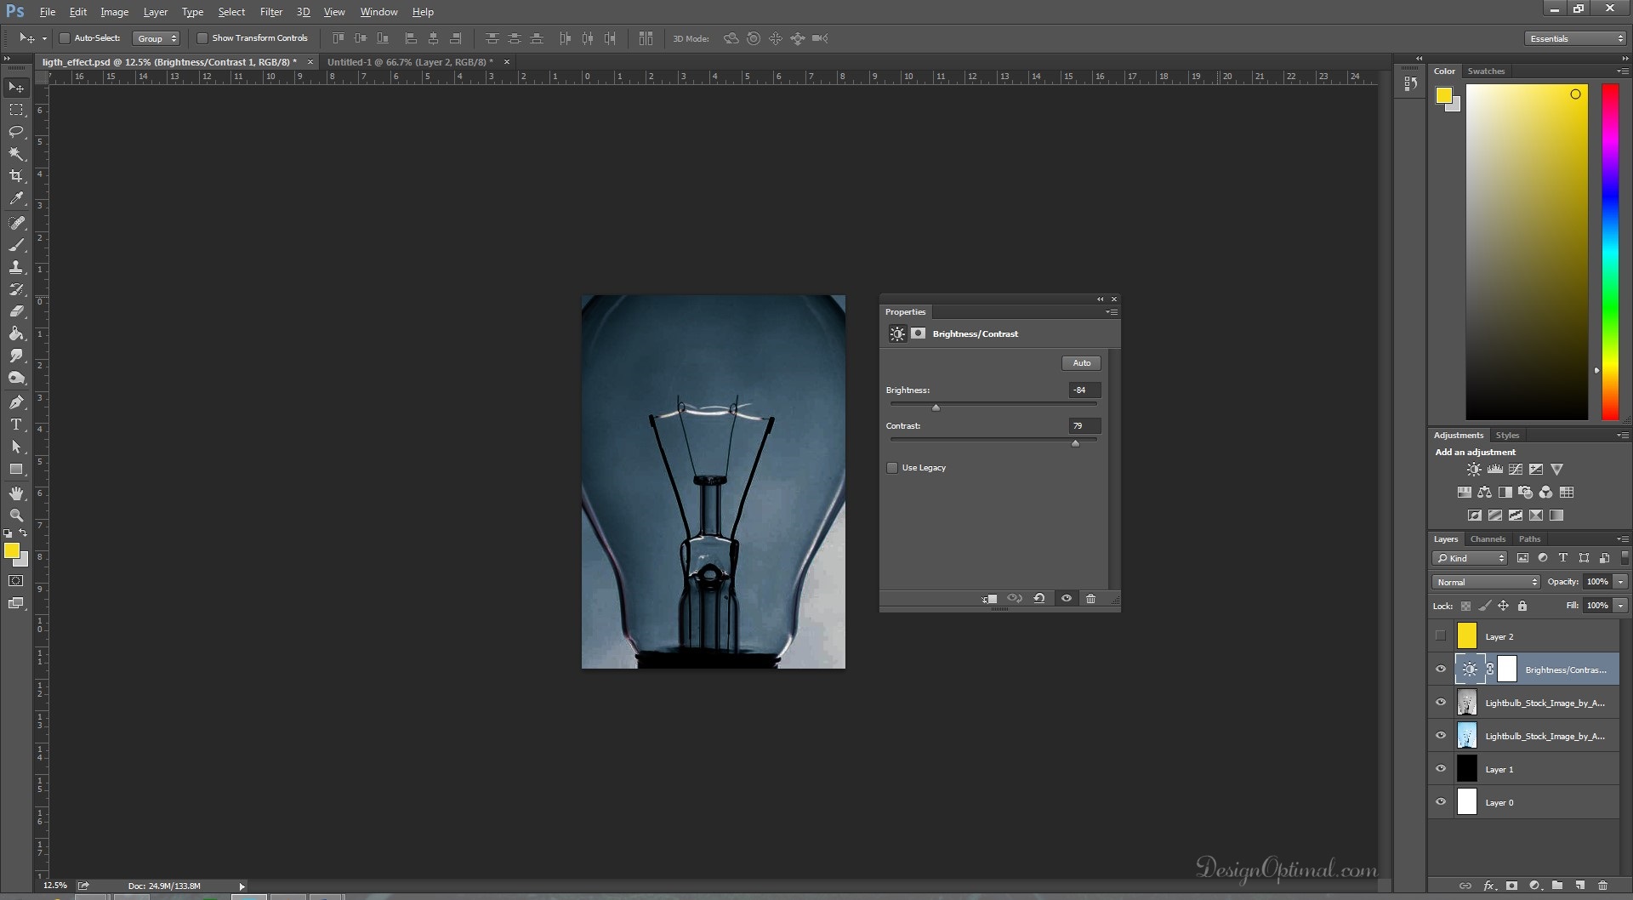Select the History Brush tool
The image size is (1633, 900).
tap(16, 289)
